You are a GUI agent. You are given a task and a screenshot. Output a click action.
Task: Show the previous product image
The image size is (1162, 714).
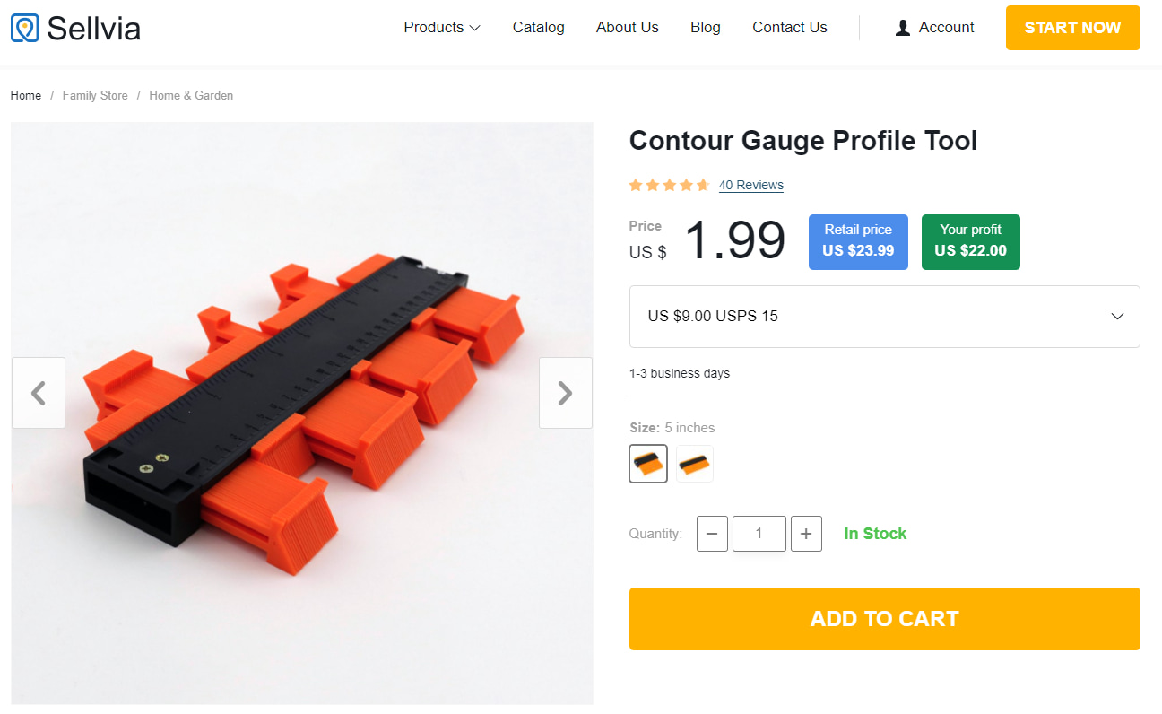pos(39,393)
